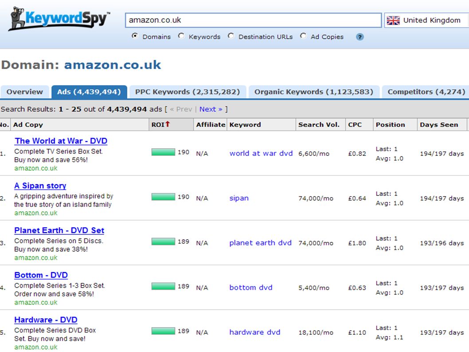The height and width of the screenshot is (352, 469).
Task: Click the ROI bar for World at War
Action: coord(163,152)
